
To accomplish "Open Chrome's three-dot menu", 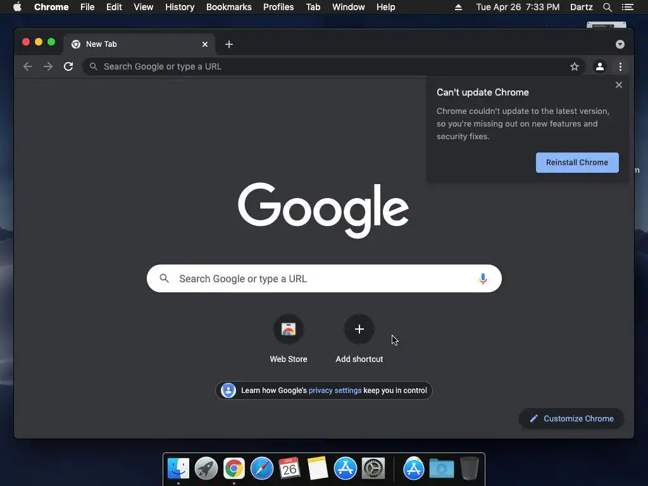I will (x=620, y=66).
